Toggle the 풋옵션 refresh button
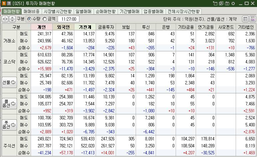257x157 pixels. point(9,125)
